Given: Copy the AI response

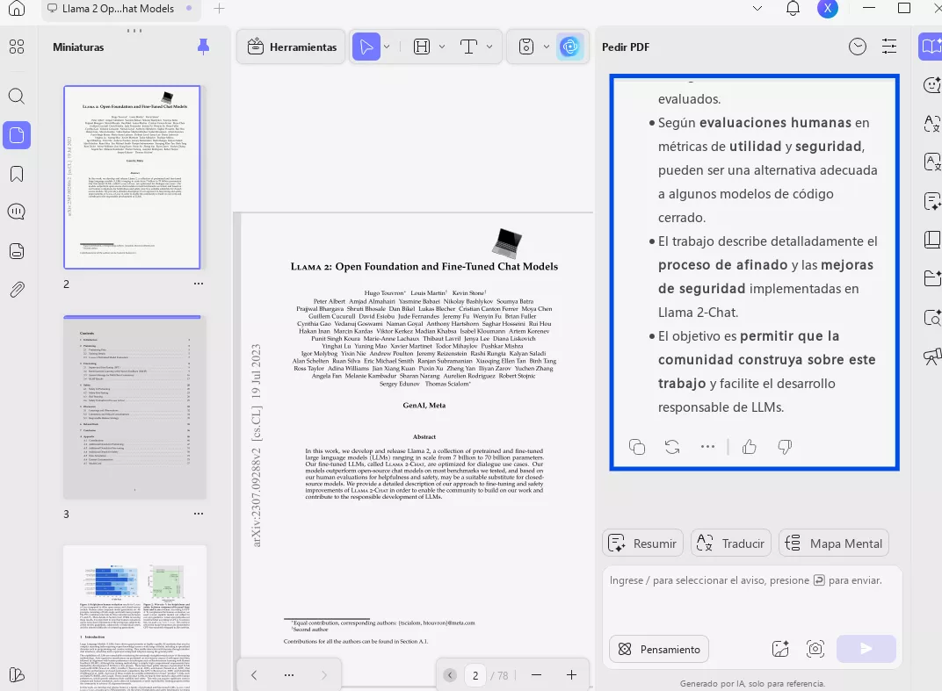Looking at the screenshot, I should click(637, 447).
